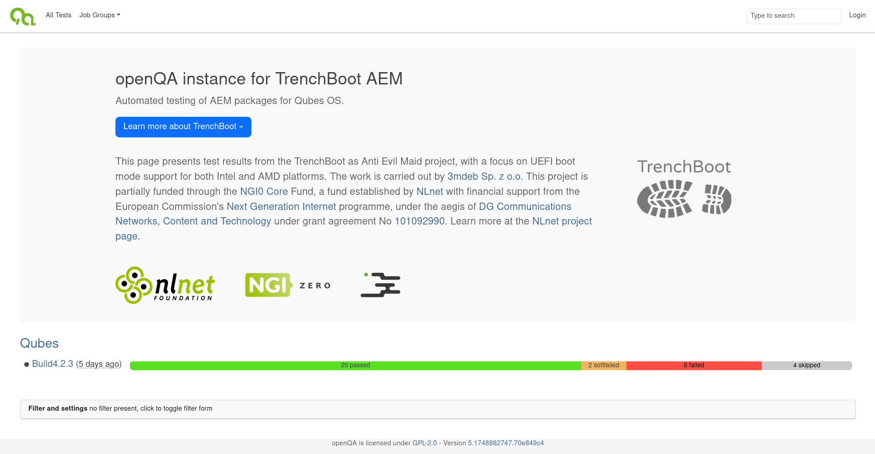Click the 20 passed green progress segment
The width and height of the screenshot is (875, 454).
356,365
